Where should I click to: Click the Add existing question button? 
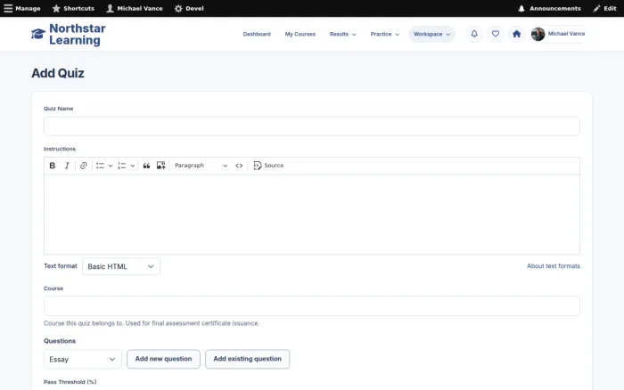pos(248,359)
